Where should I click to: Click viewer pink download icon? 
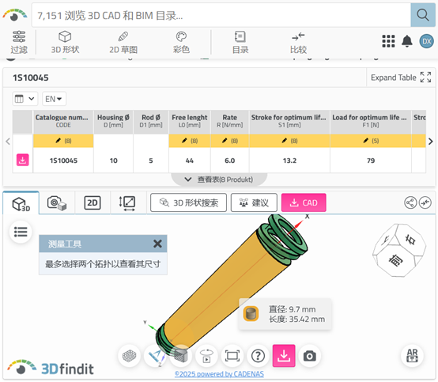[x=284, y=356]
